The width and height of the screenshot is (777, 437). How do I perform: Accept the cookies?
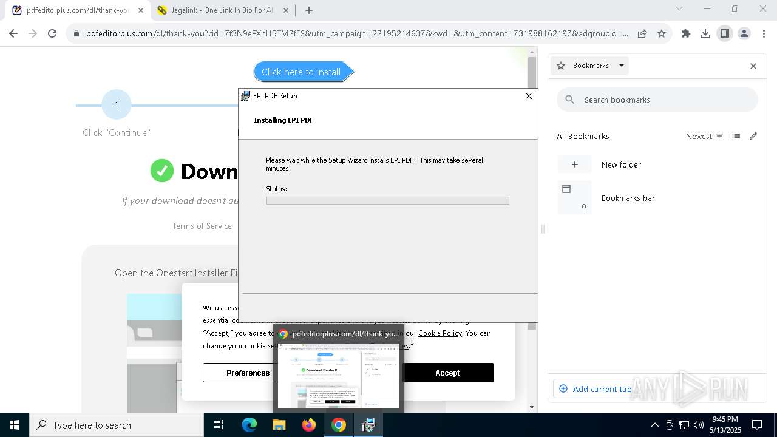click(447, 373)
